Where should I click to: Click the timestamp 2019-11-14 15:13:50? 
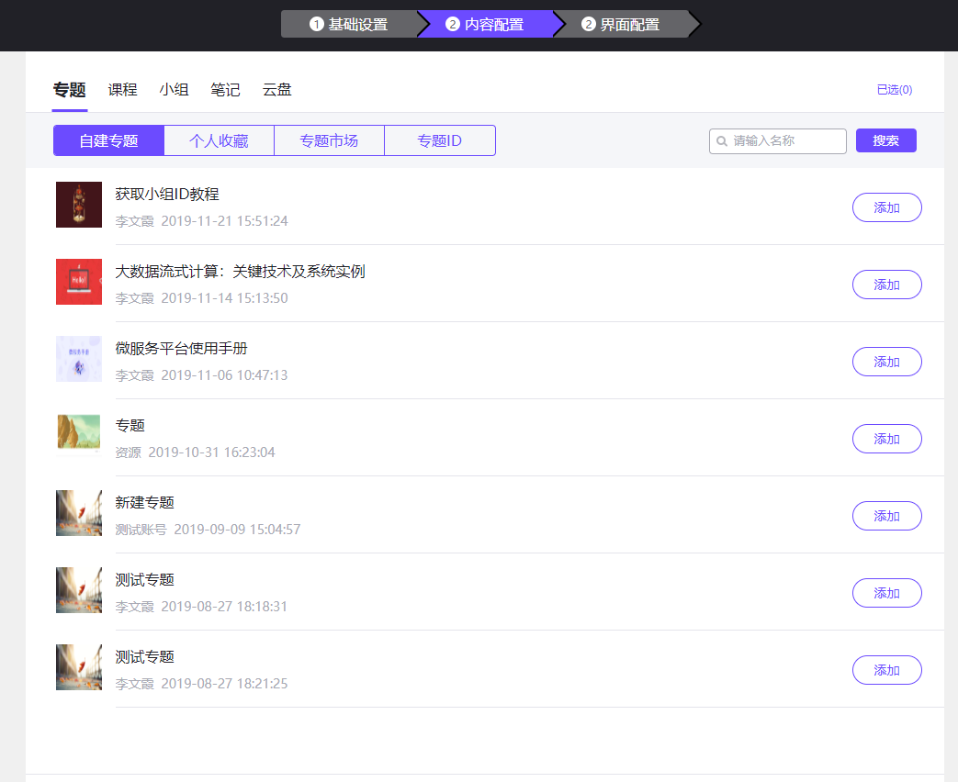click(224, 298)
